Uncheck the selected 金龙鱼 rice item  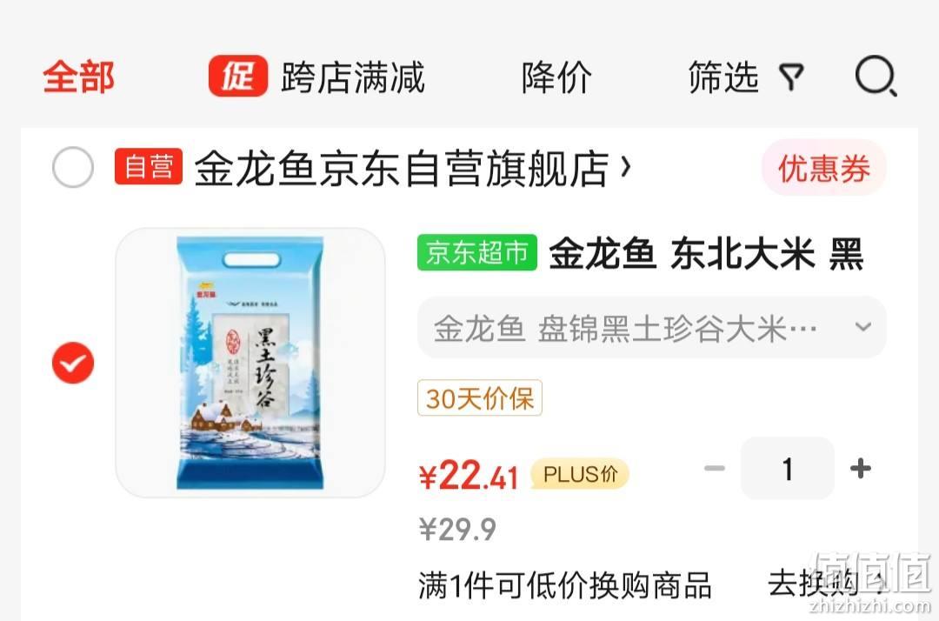click(73, 363)
